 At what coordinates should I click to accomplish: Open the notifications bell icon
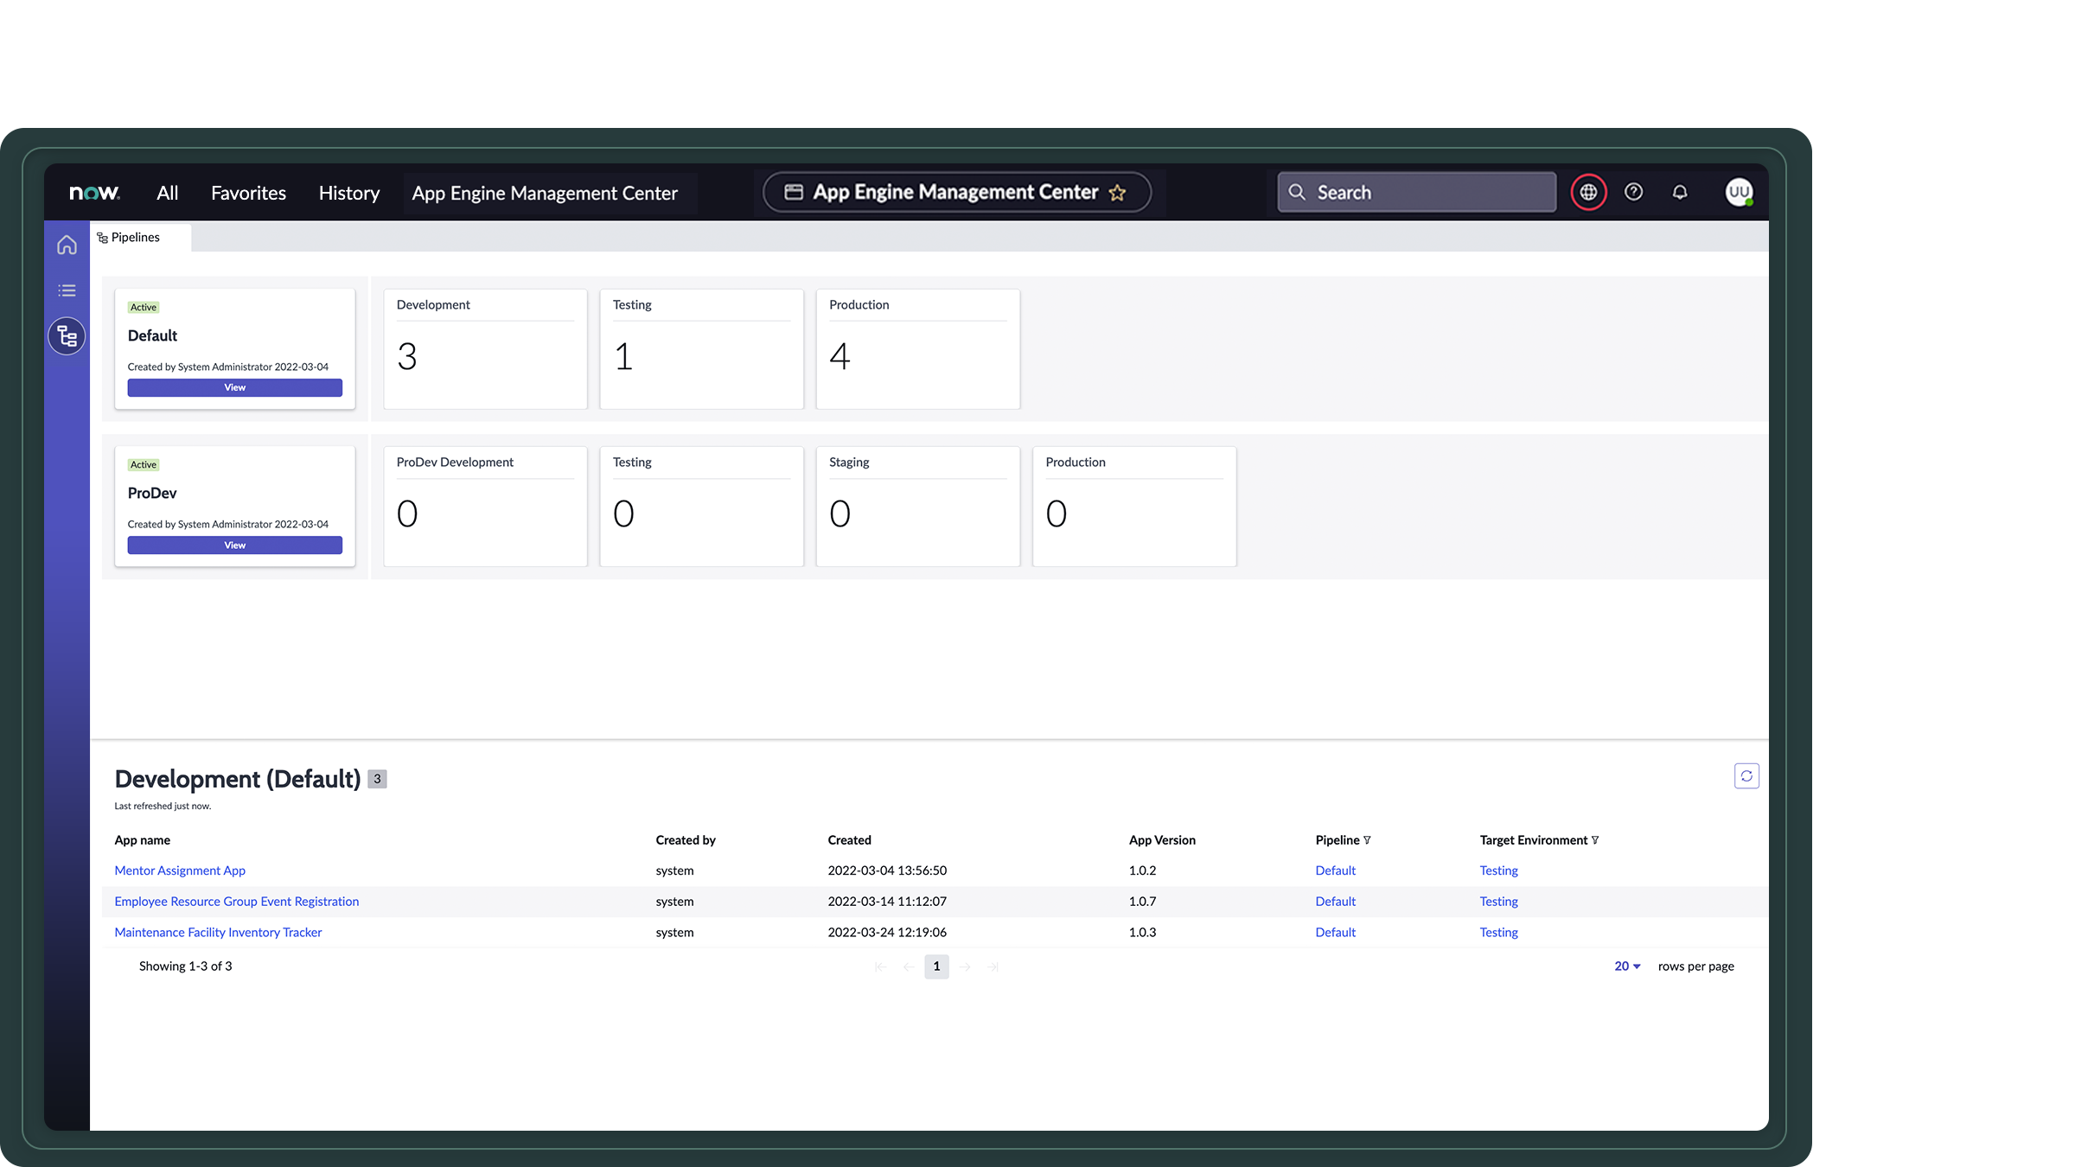click(x=1680, y=192)
